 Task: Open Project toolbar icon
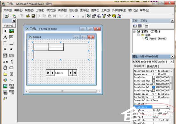(x=28, y=16)
